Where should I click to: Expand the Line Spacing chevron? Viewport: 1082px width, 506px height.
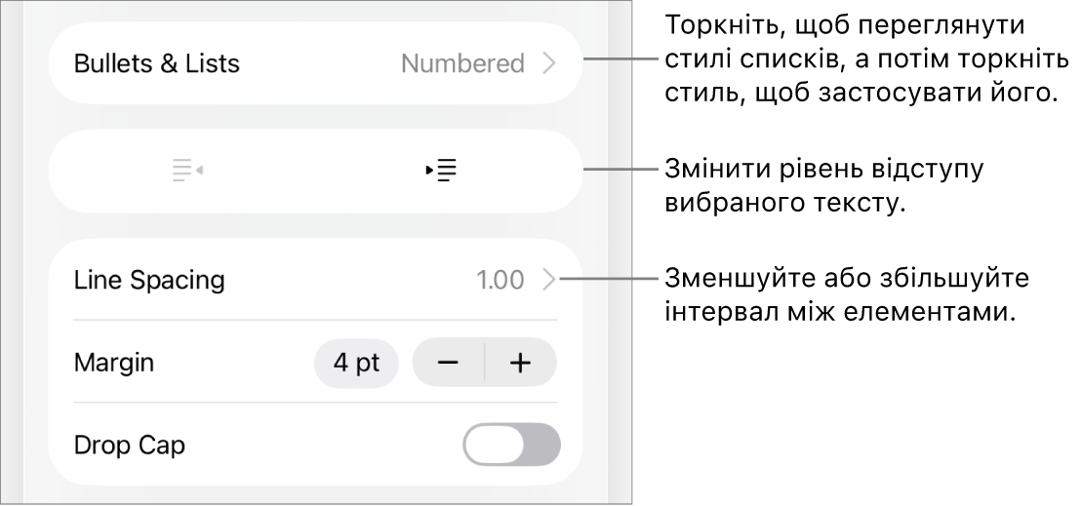point(549,281)
